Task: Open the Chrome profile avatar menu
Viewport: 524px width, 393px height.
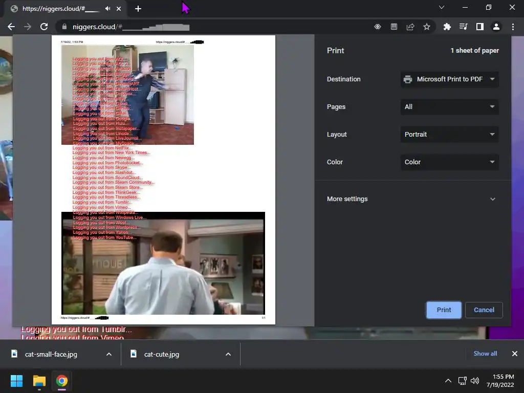Action: (496, 27)
